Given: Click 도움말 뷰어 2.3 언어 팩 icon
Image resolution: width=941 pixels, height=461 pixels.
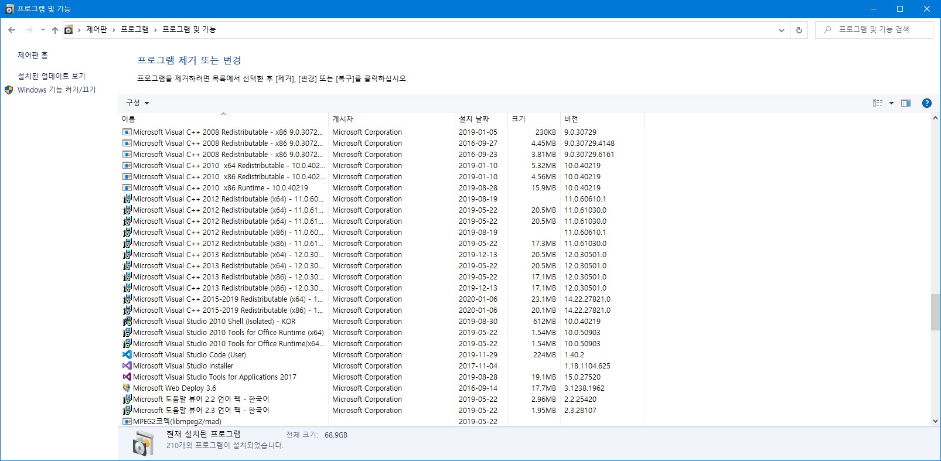Looking at the screenshot, I should (x=127, y=411).
